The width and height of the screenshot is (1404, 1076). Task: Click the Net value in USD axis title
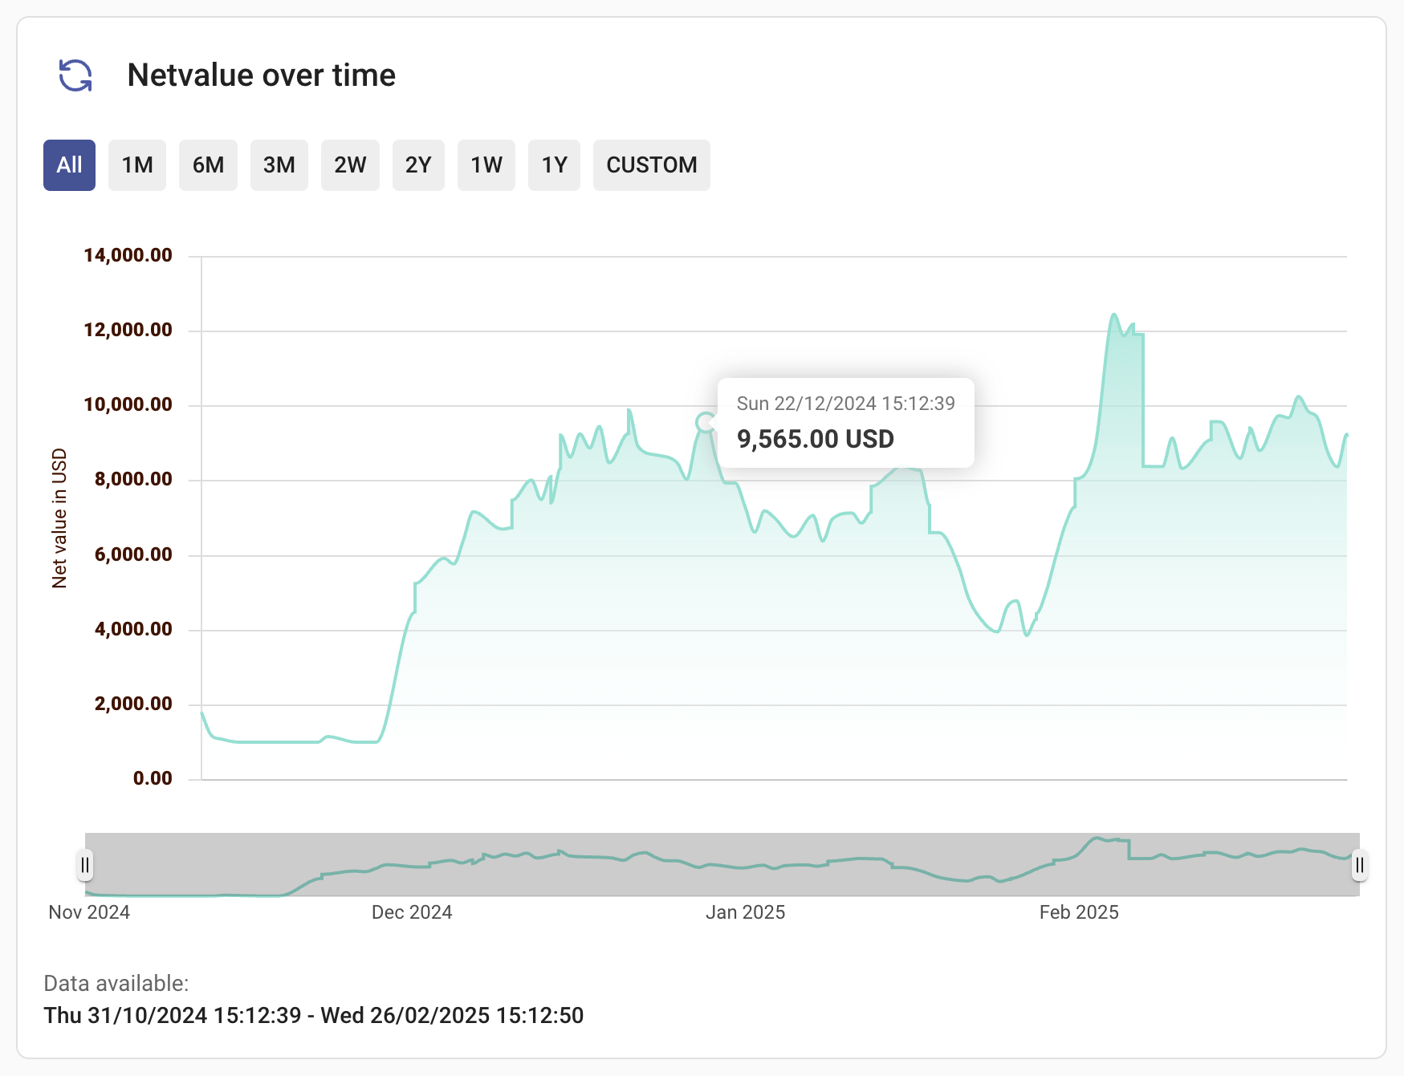(x=59, y=518)
